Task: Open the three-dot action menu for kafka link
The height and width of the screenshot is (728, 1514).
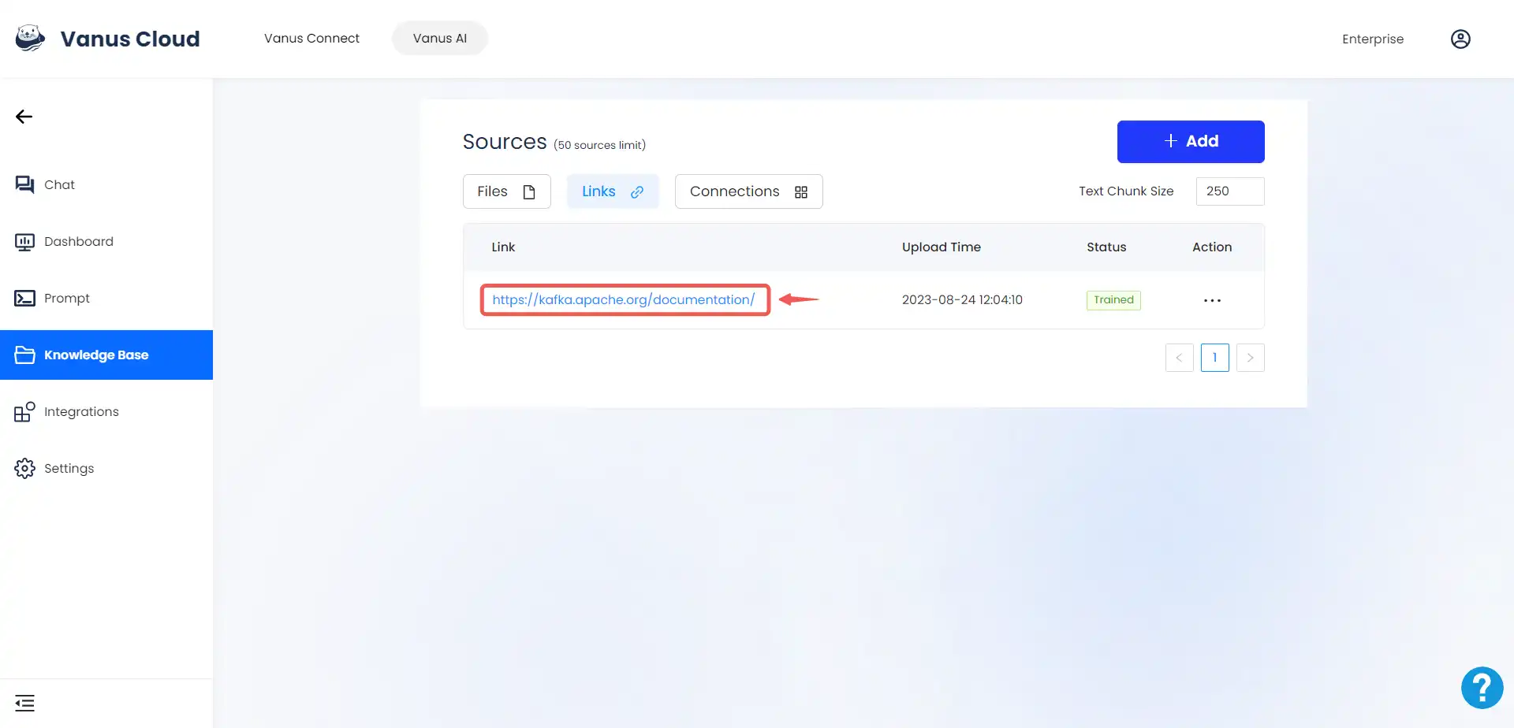Action: [x=1212, y=300]
